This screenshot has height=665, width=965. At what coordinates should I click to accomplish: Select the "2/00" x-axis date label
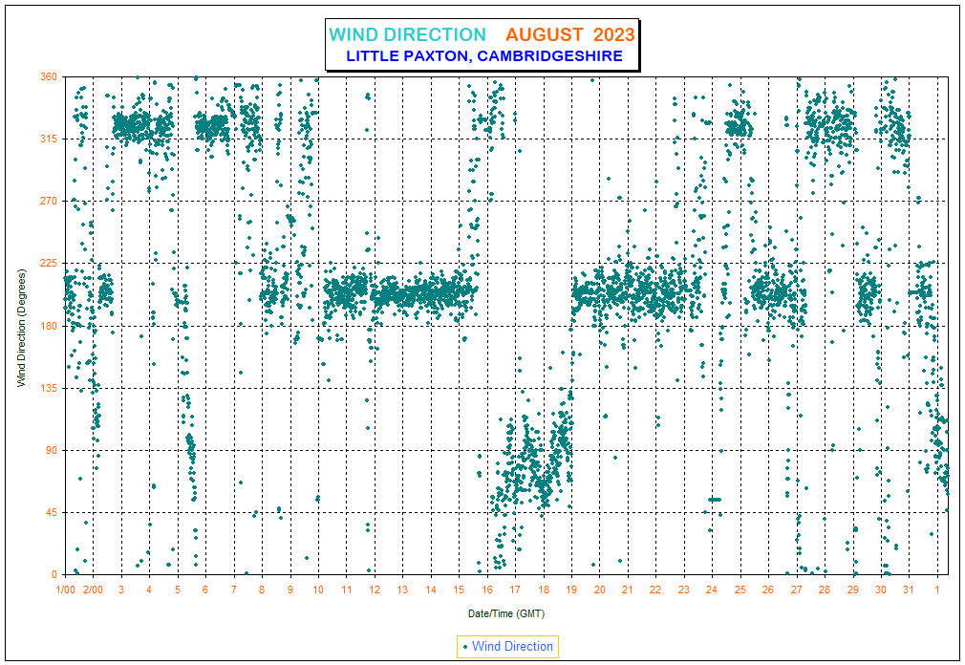click(93, 590)
